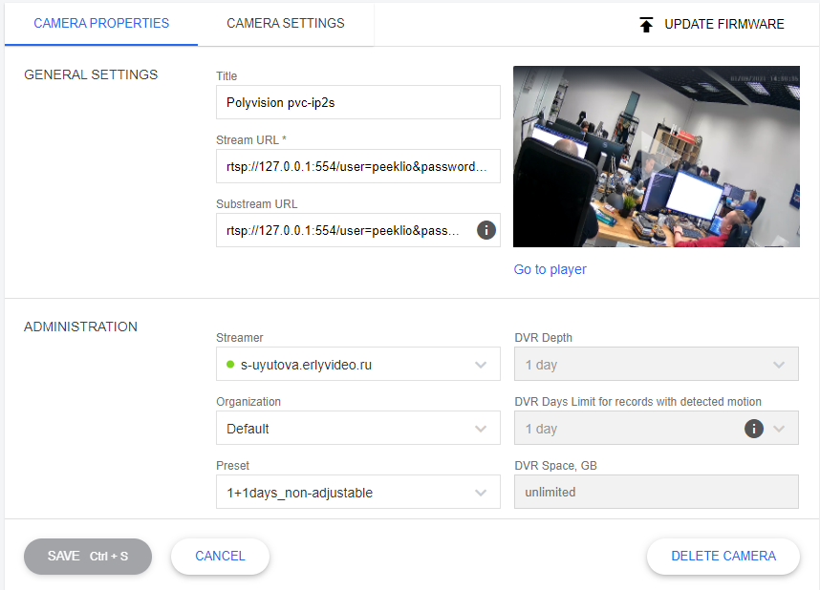820x590 pixels.
Task: Click inside the Substream URL field
Action: (x=344, y=229)
